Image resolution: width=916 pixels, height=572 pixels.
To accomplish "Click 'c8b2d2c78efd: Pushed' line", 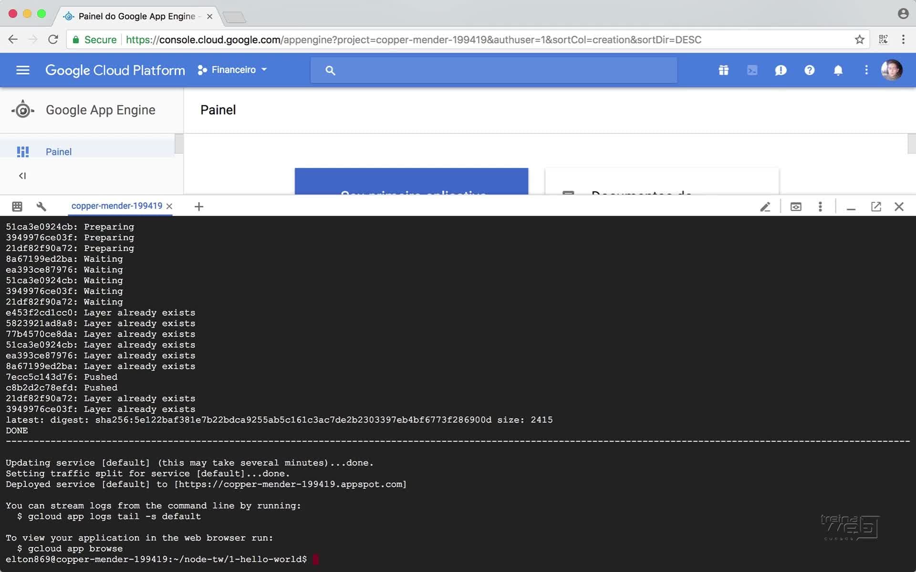I will point(62,388).
